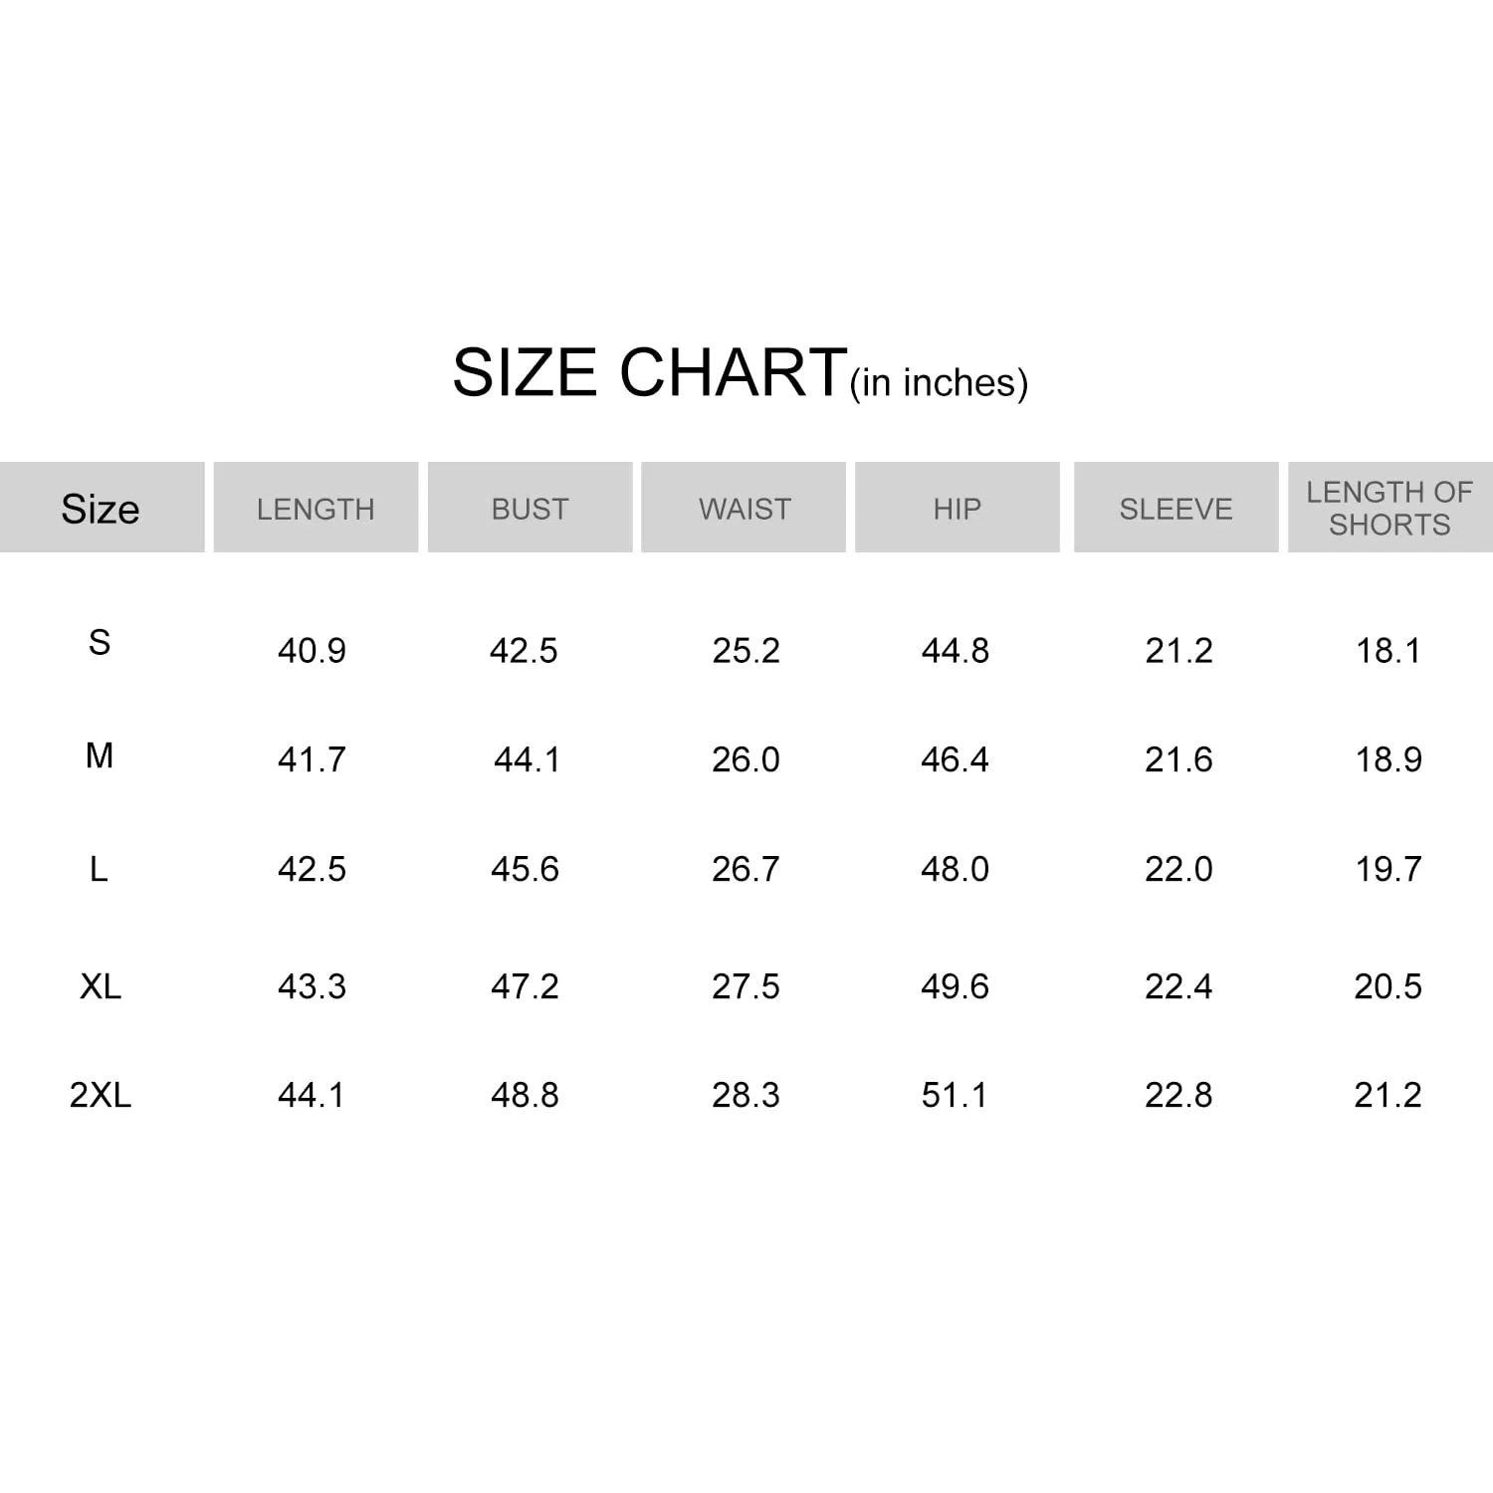Click the 49.6 hip value for XL
1493x1493 pixels.
(955, 986)
